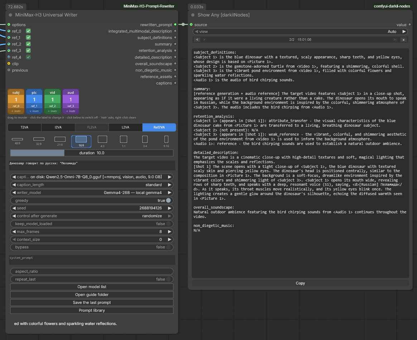Screen dimensions: 417x340
Task: Increase seed with right arrow
Action: 169,208
